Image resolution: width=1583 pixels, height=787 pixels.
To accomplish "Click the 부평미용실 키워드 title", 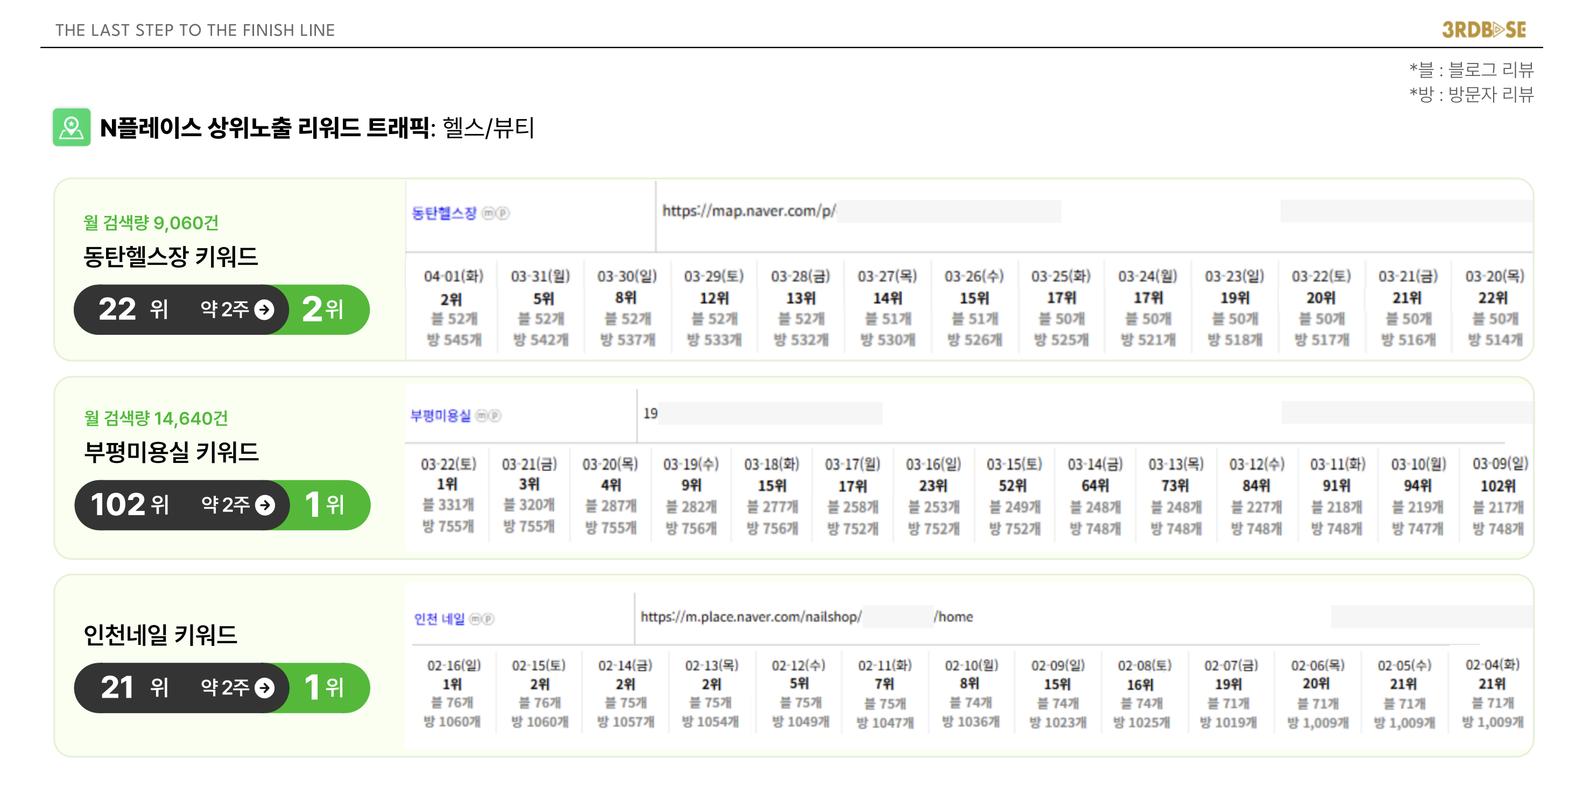I will click(172, 452).
